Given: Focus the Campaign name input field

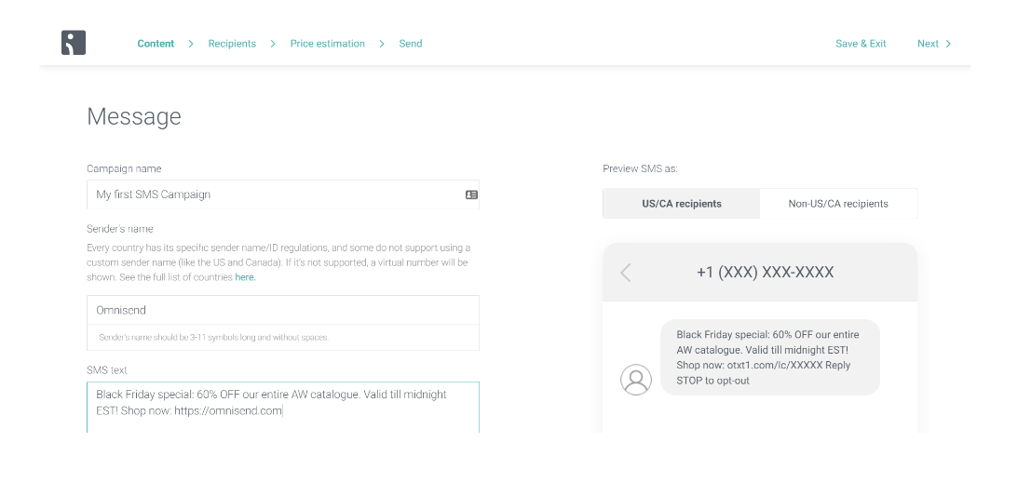Looking at the screenshot, I should pyautogui.click(x=283, y=194).
